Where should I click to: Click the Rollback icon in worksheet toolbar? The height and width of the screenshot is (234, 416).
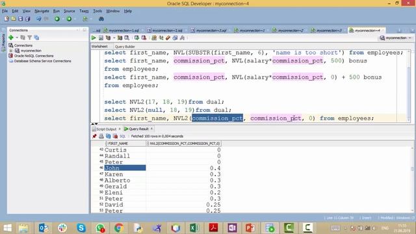coord(144,38)
